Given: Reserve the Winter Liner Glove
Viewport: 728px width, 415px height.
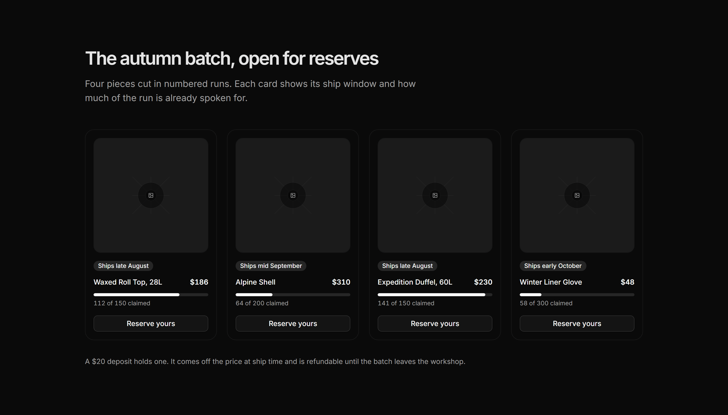Looking at the screenshot, I should (577, 324).
